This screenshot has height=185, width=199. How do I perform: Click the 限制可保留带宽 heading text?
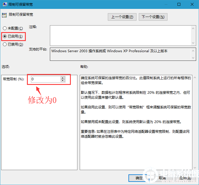[x=21, y=15]
